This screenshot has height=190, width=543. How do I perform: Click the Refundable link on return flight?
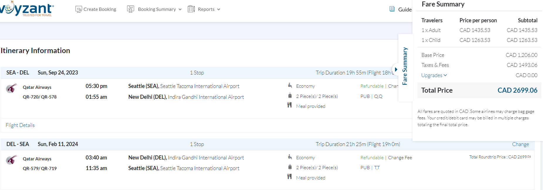click(x=372, y=158)
